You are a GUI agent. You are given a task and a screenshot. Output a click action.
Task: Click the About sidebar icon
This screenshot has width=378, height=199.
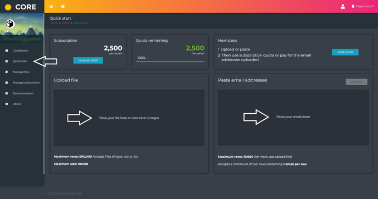tap(7, 104)
